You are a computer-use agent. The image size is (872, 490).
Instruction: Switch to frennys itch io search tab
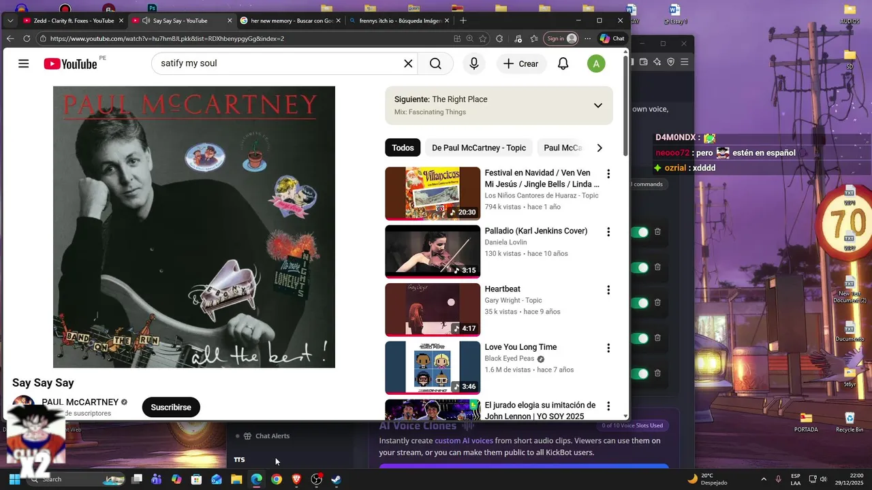tap(399, 20)
